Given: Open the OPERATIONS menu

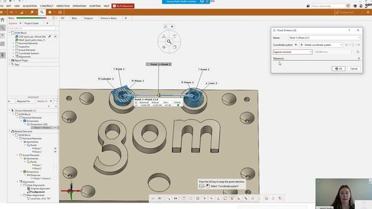Looking at the screenshot, I should [79, 6].
